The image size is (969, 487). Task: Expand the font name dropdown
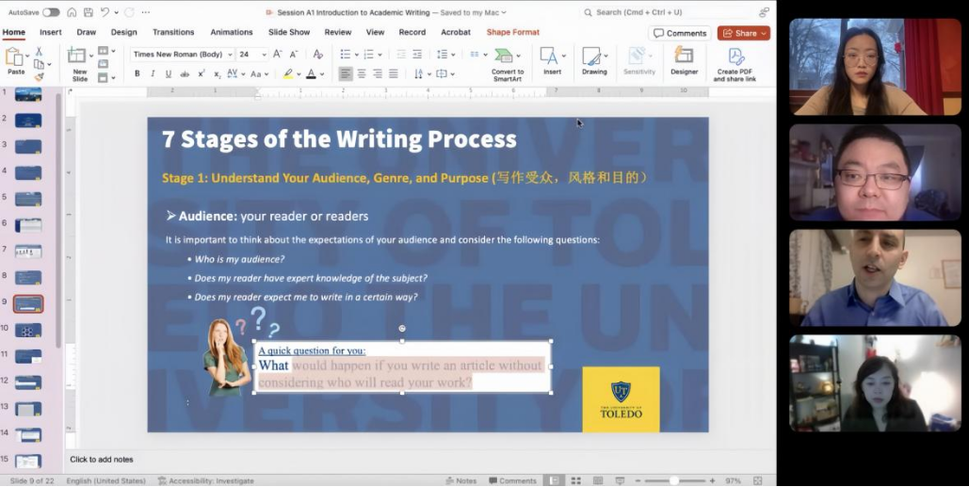point(230,55)
